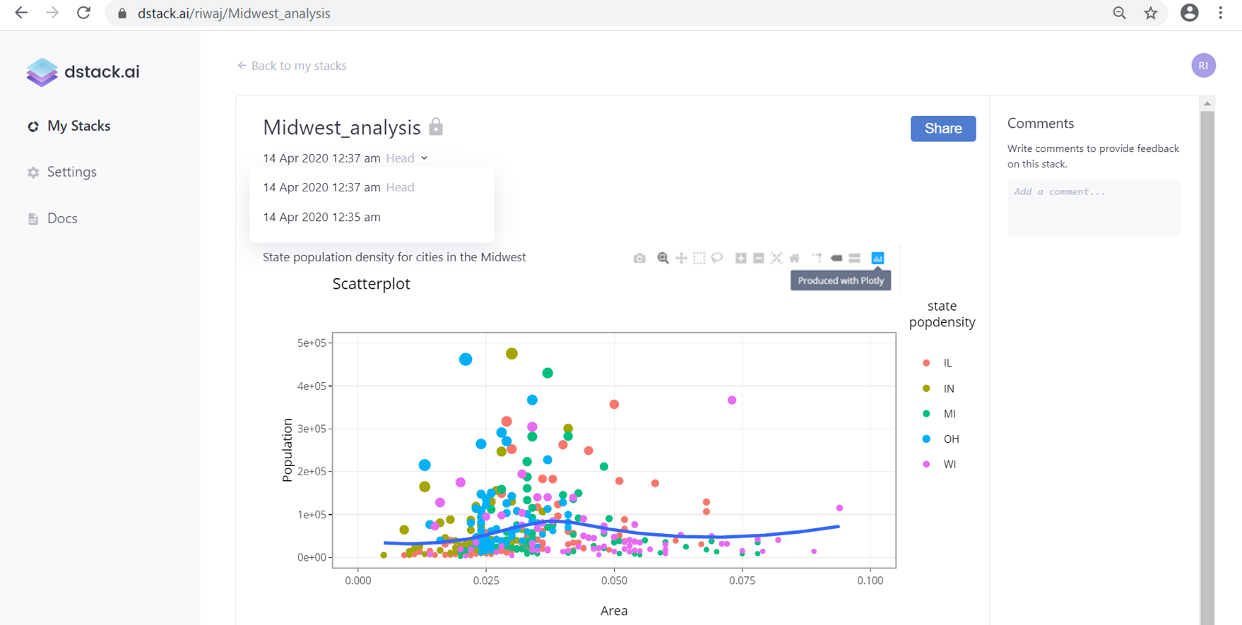Enable compare data on hover icon
The width and height of the screenshot is (1242, 625).
click(854, 258)
